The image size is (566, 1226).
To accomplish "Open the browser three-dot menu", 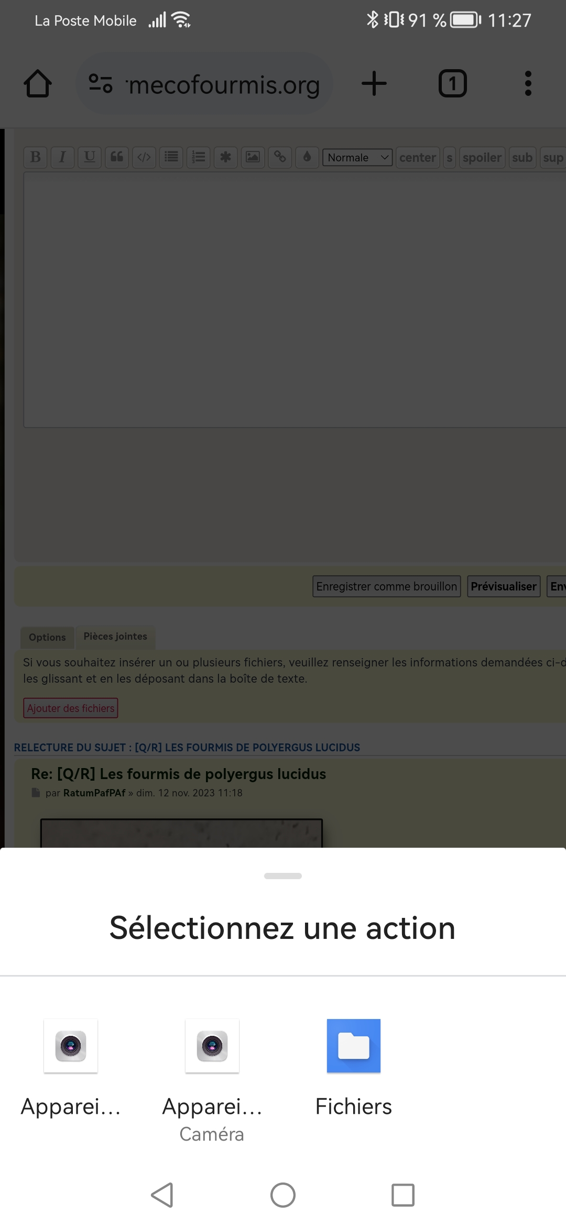I will pos(528,84).
